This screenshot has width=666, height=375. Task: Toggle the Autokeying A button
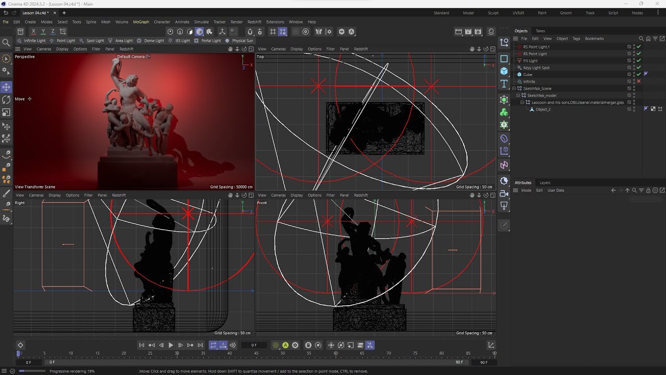(x=285, y=345)
